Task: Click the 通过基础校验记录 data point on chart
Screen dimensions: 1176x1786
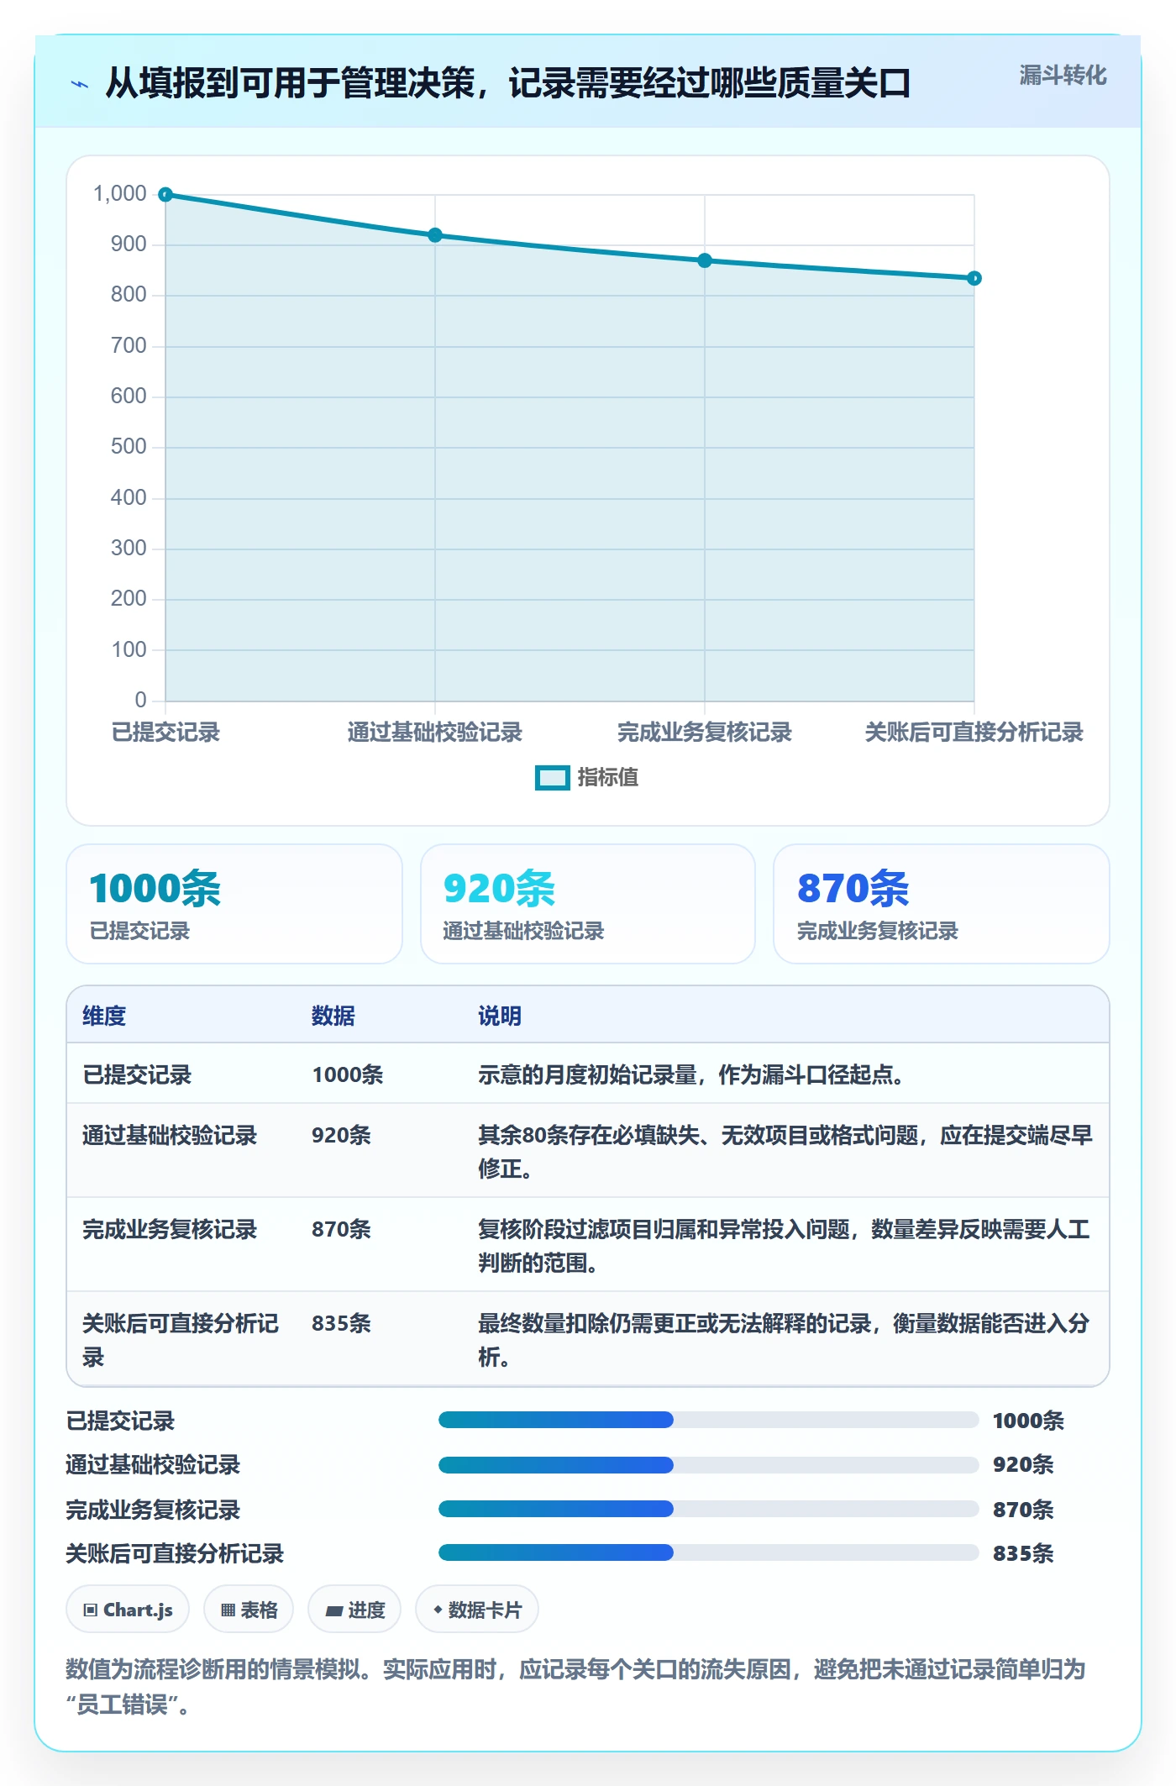Action: click(x=435, y=235)
